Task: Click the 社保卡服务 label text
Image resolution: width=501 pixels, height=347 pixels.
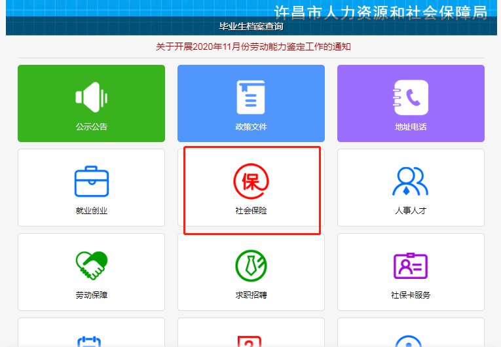Action: pyautogui.click(x=411, y=295)
